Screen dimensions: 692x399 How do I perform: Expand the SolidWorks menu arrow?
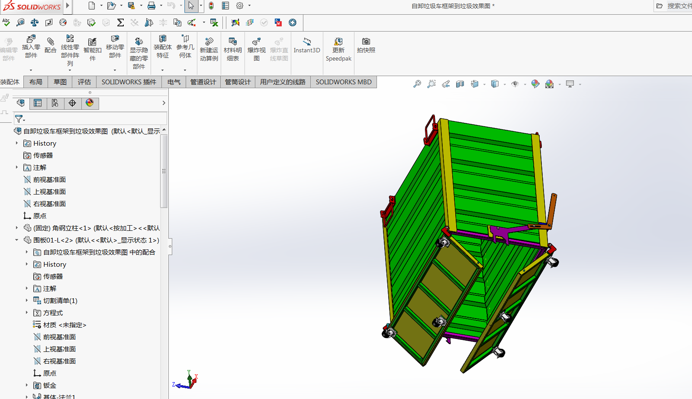[68, 6]
